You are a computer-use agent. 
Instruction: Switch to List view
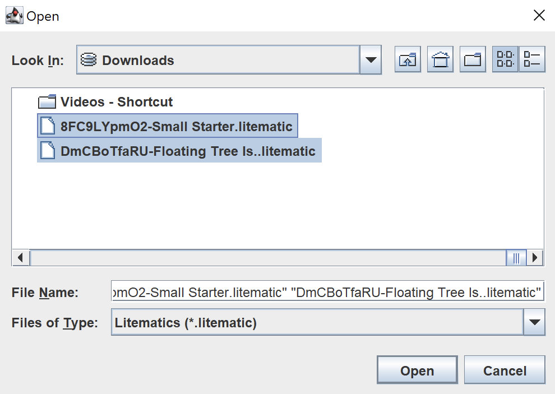click(x=505, y=60)
